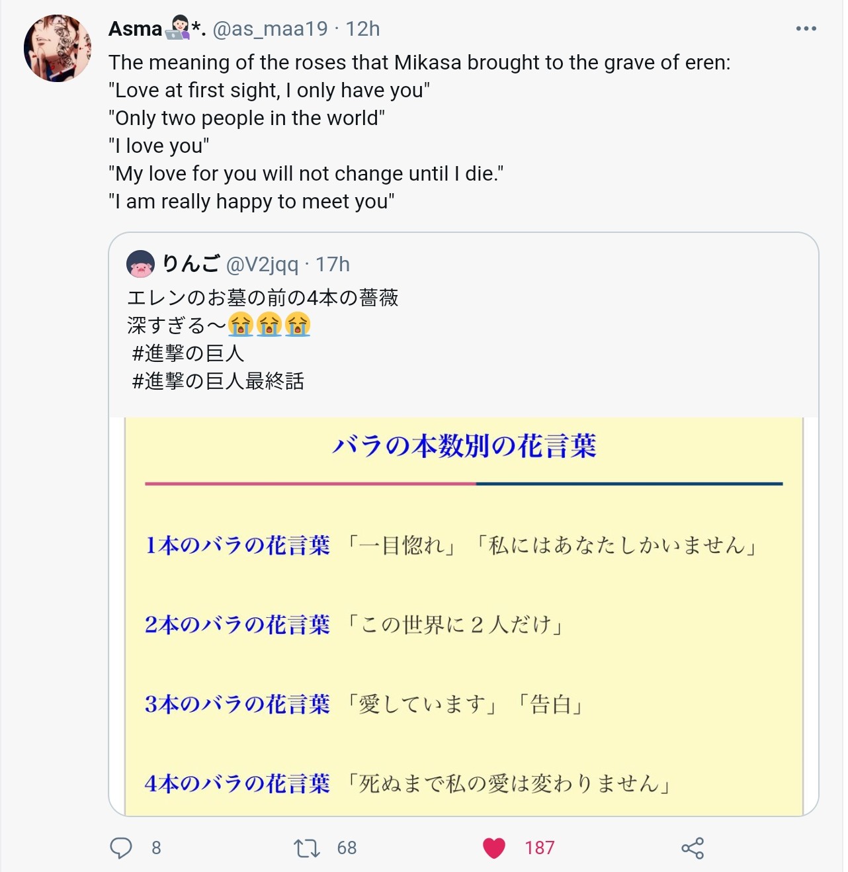Click the 187 likes count
This screenshot has width=848, height=872.
pyautogui.click(x=539, y=848)
